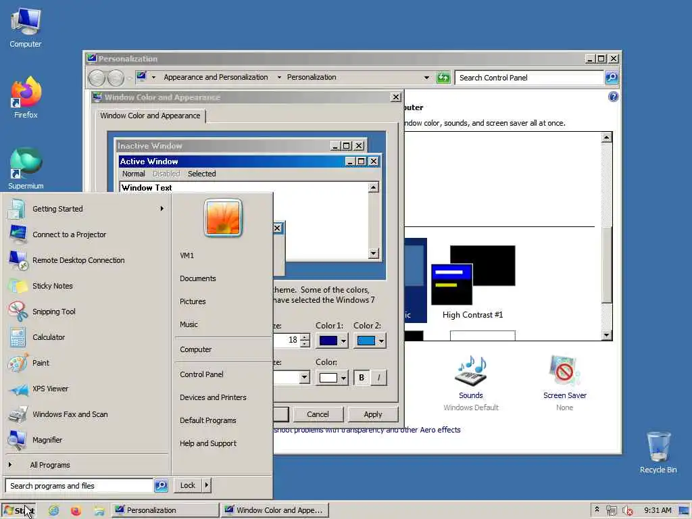The image size is (692, 519).
Task: Expand Getting Started submenu arrow
Action: pos(162,208)
